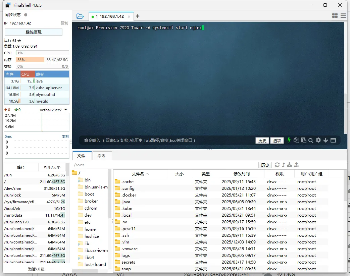The height and width of the screenshot is (276, 350).
Task: Go to parent directory arrow
Action: pos(284,165)
